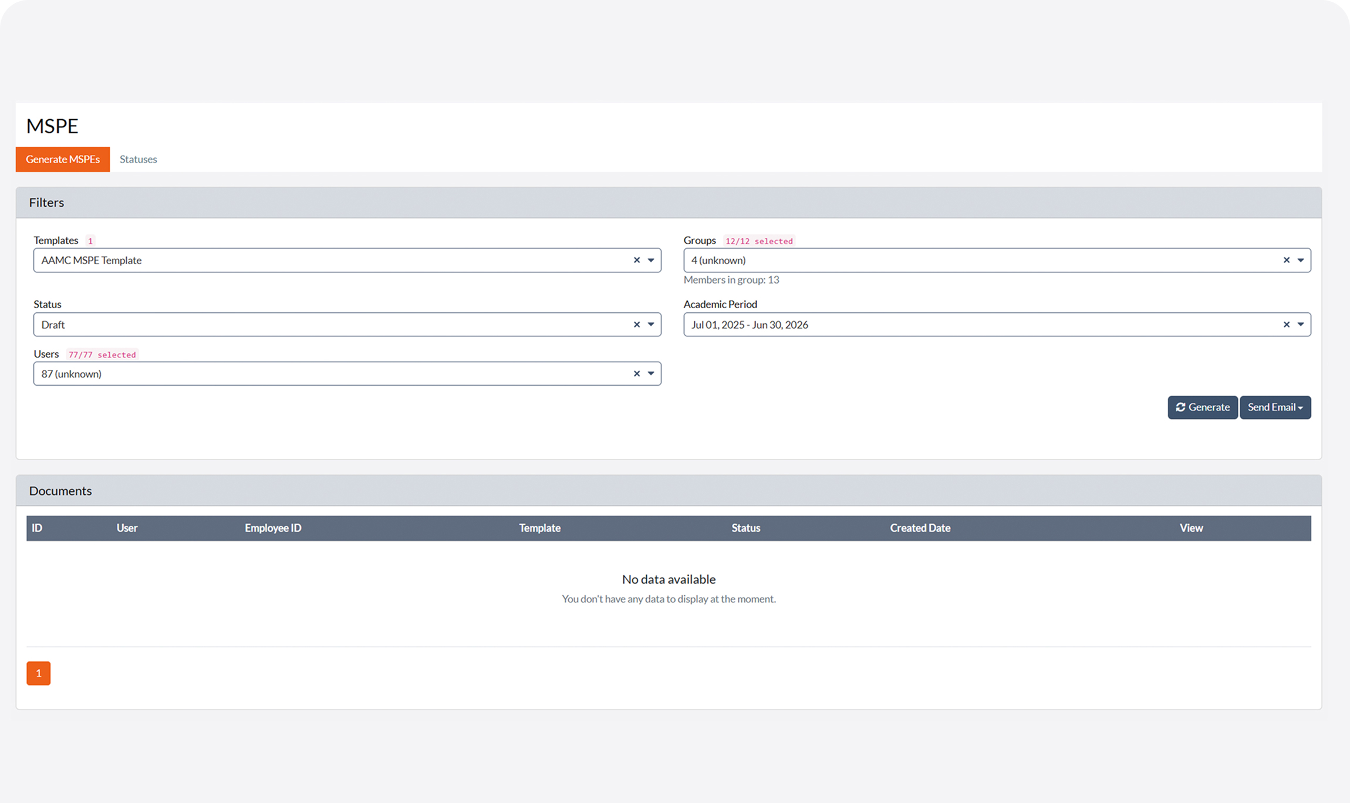This screenshot has height=803, width=1350.
Task: Clear the Templates selection with X icon
Action: (636, 260)
